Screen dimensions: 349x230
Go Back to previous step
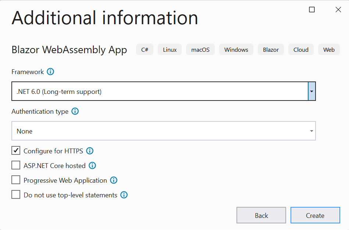click(261, 215)
